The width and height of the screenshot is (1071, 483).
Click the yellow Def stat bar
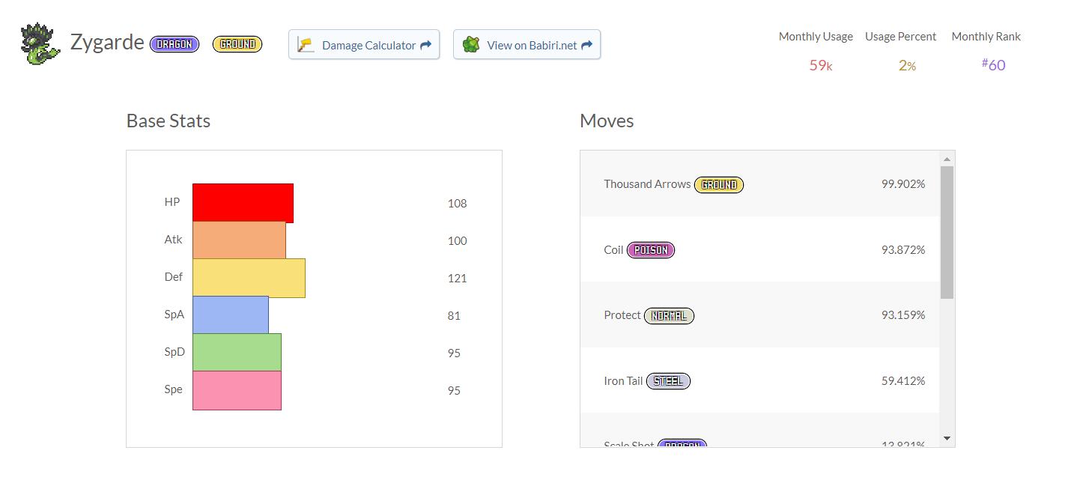click(249, 278)
